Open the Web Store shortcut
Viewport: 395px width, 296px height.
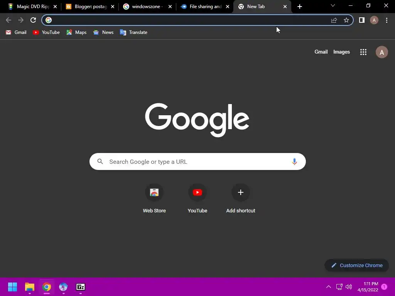point(154,199)
